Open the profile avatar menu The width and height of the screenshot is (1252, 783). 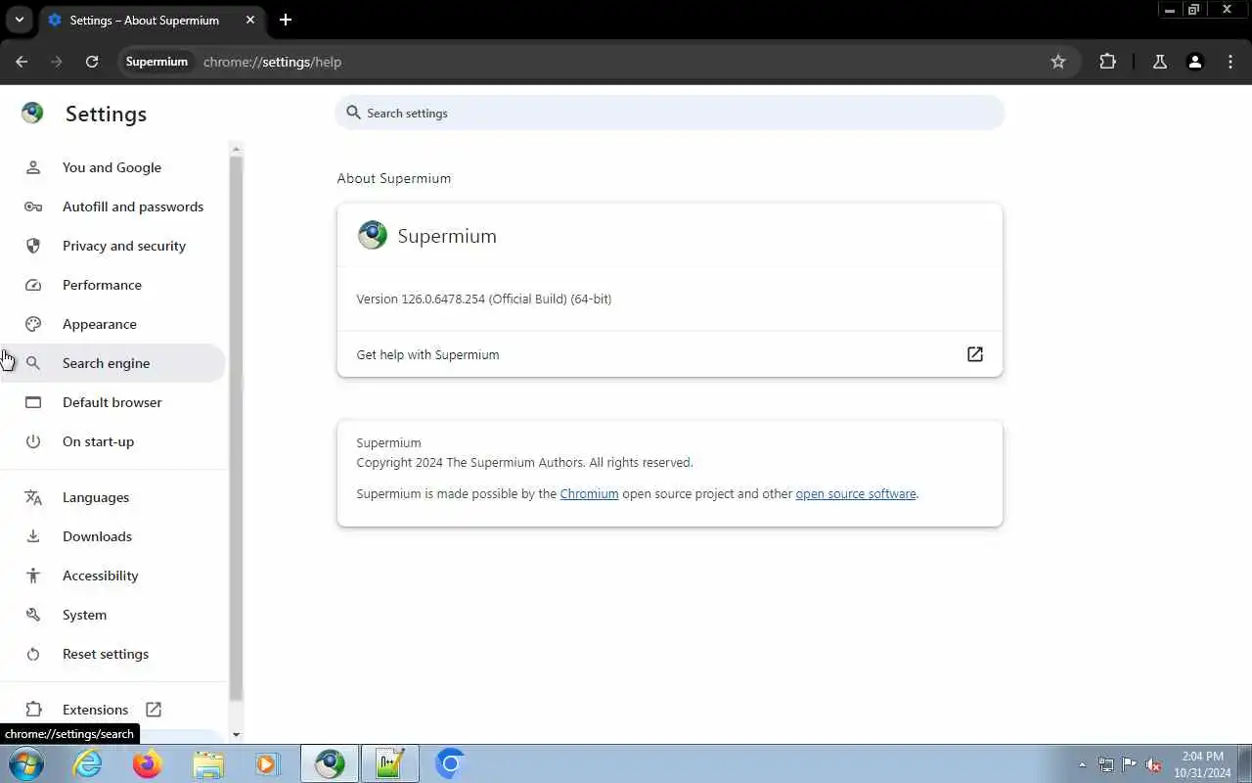(x=1195, y=62)
